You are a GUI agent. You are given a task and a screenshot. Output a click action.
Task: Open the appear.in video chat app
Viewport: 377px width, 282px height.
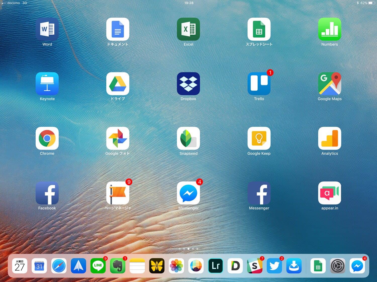click(x=329, y=193)
